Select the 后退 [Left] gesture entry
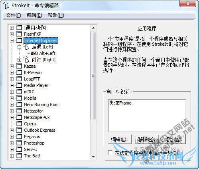 click(x=42, y=47)
